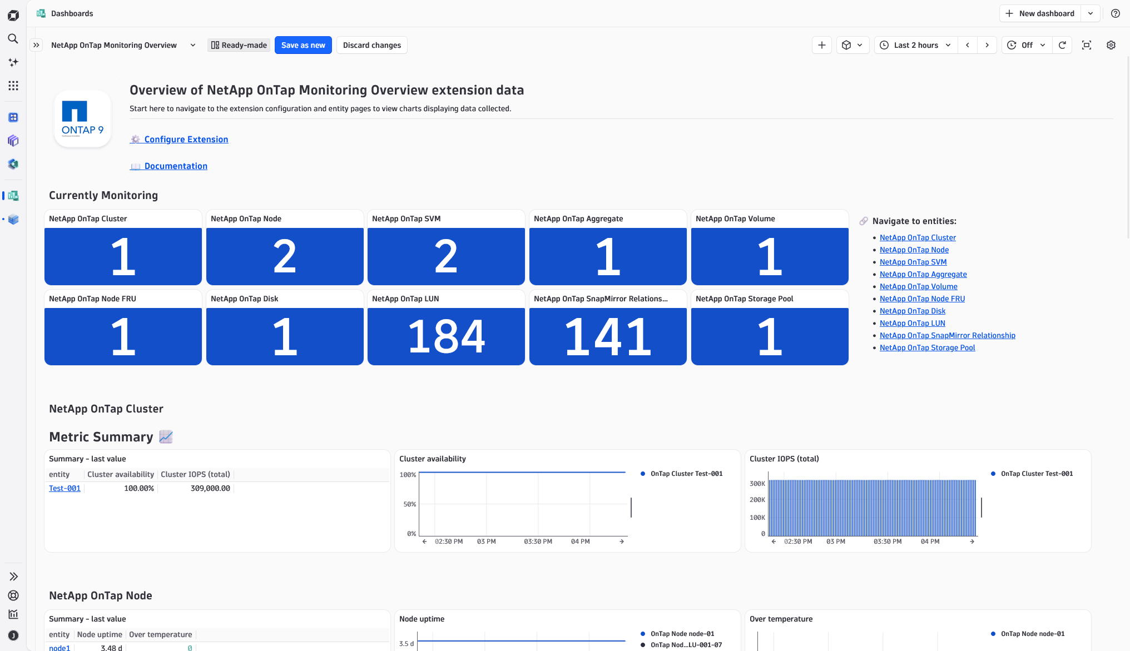Viewport: 1130px width, 651px height.
Task: Open NetApp OnTap Node FRU entity link
Action: [x=922, y=299]
